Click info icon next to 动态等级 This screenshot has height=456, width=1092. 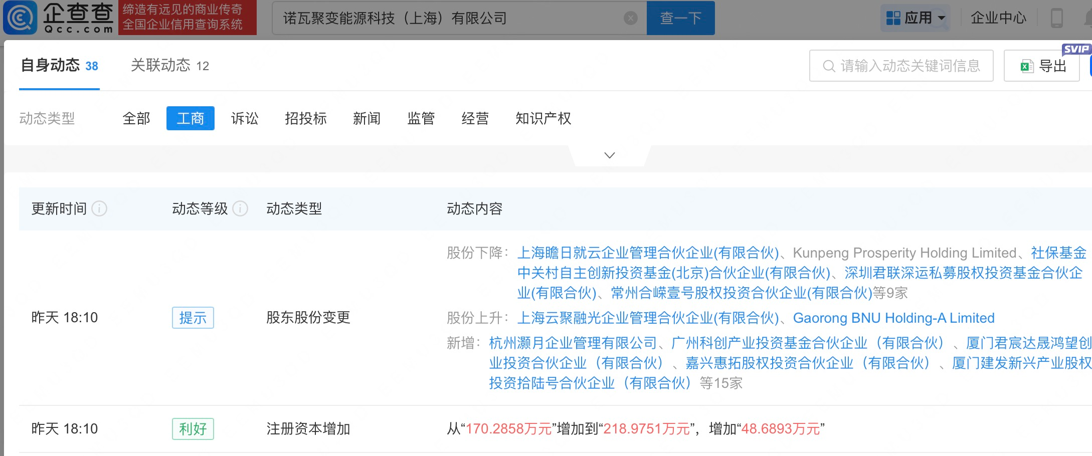click(241, 208)
